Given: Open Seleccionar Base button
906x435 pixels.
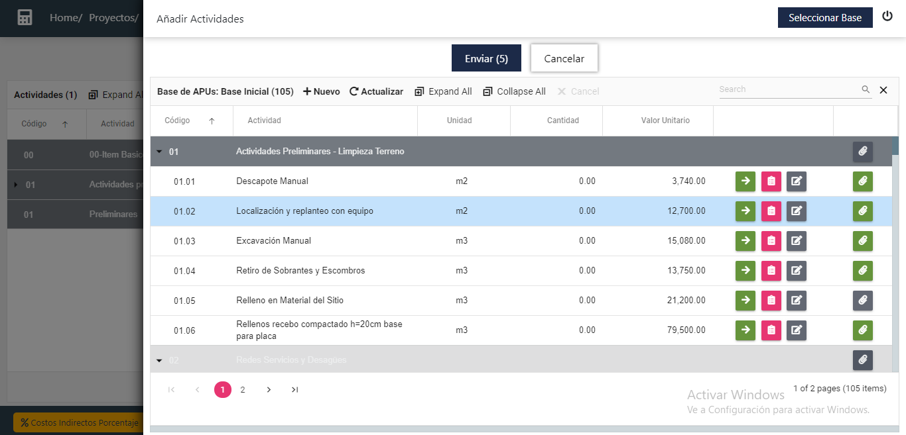Looking at the screenshot, I should click(824, 18).
